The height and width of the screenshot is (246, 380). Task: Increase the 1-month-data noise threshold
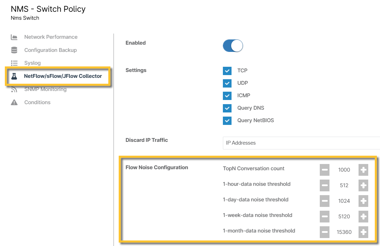point(363,232)
